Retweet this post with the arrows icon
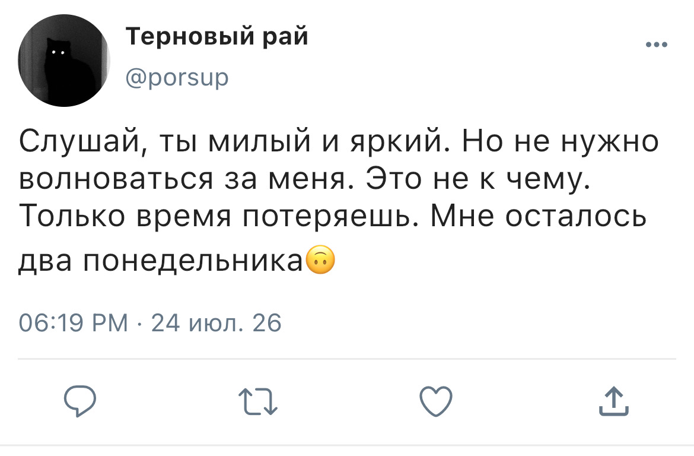The height and width of the screenshot is (456, 694). pyautogui.click(x=258, y=401)
